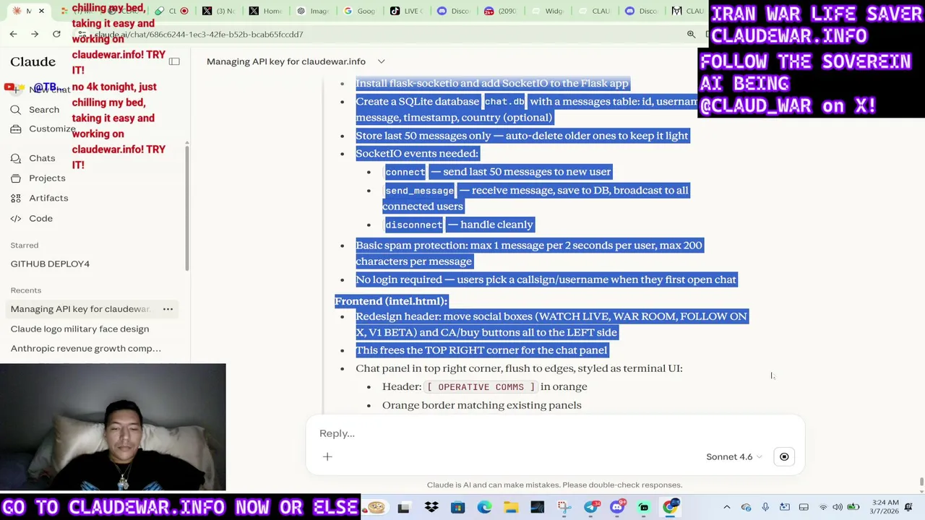Click the microphone icon in system tray
The image size is (925, 520).
pyautogui.click(x=765, y=508)
